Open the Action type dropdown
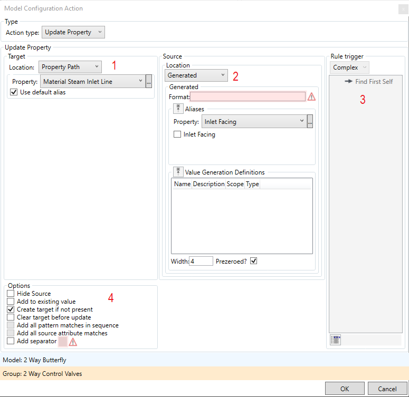The width and height of the screenshot is (409, 397). pos(73,32)
